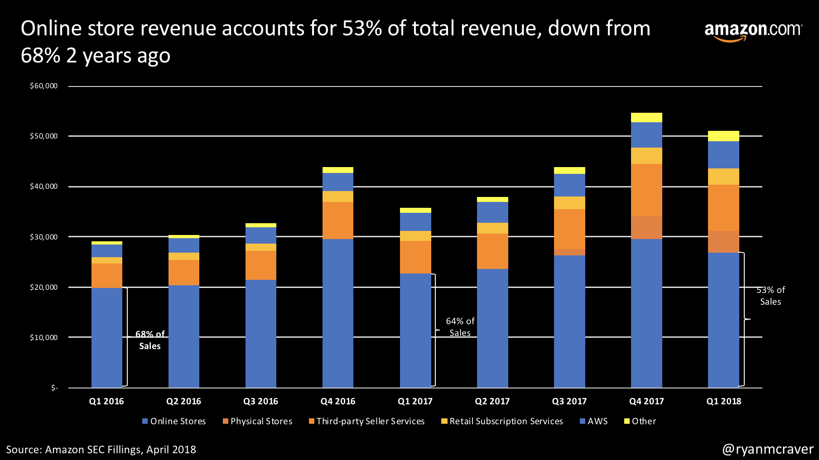819x460 pixels.
Task: Click the Physical Stores legend swatch
Action: (x=225, y=421)
